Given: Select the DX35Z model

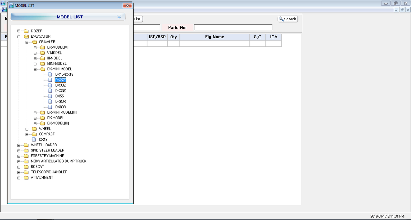Looking at the screenshot, I should point(60,91).
